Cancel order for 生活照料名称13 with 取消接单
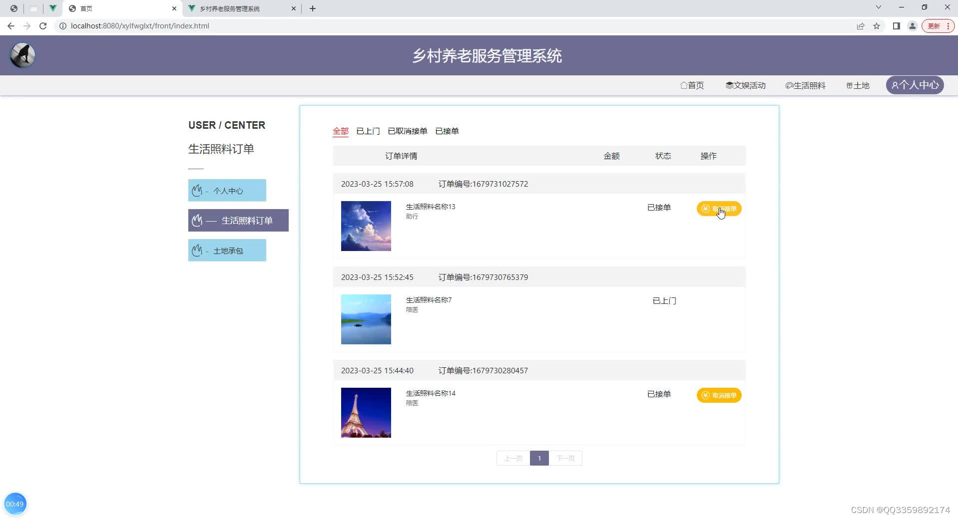958x519 pixels. pos(719,209)
